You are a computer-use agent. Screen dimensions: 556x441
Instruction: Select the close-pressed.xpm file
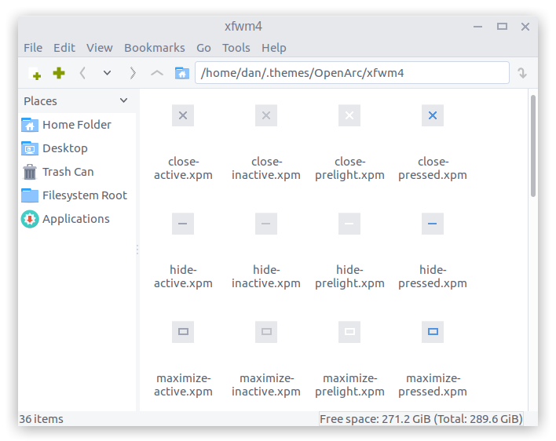tap(433, 143)
